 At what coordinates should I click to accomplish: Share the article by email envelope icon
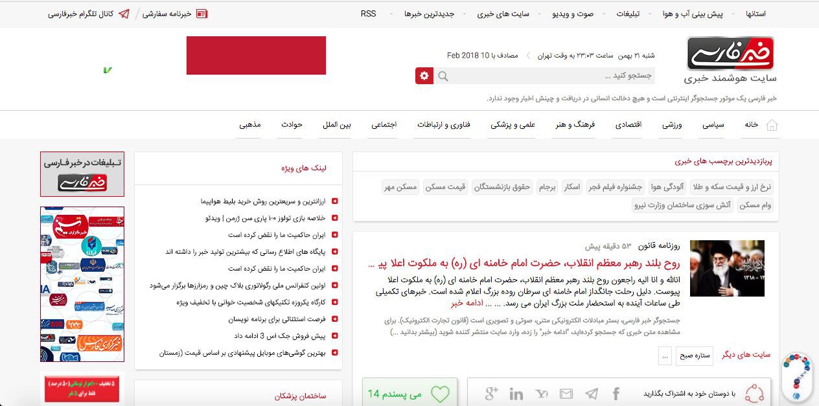click(x=566, y=394)
